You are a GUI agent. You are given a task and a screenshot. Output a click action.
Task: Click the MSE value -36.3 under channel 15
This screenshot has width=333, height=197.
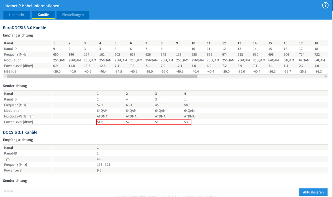tap(272, 72)
